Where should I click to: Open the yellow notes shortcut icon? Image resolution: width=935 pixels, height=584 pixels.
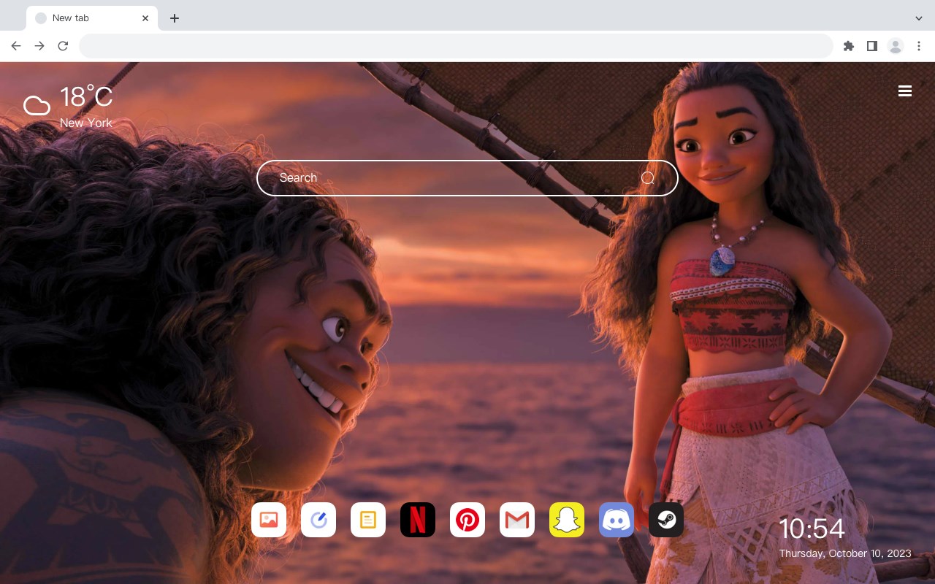[368, 520]
